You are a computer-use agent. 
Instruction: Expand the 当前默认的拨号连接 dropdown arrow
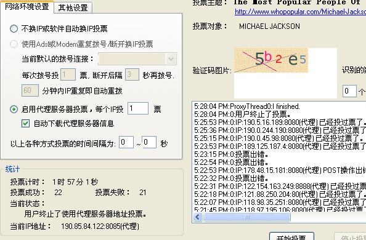pos(171,59)
